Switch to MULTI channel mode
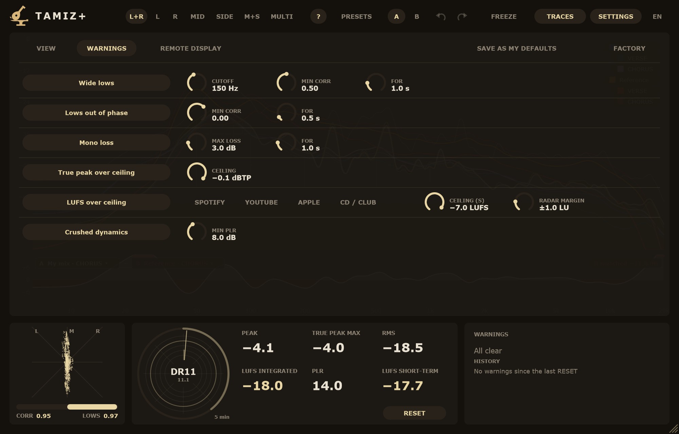The image size is (679, 434). point(282,16)
